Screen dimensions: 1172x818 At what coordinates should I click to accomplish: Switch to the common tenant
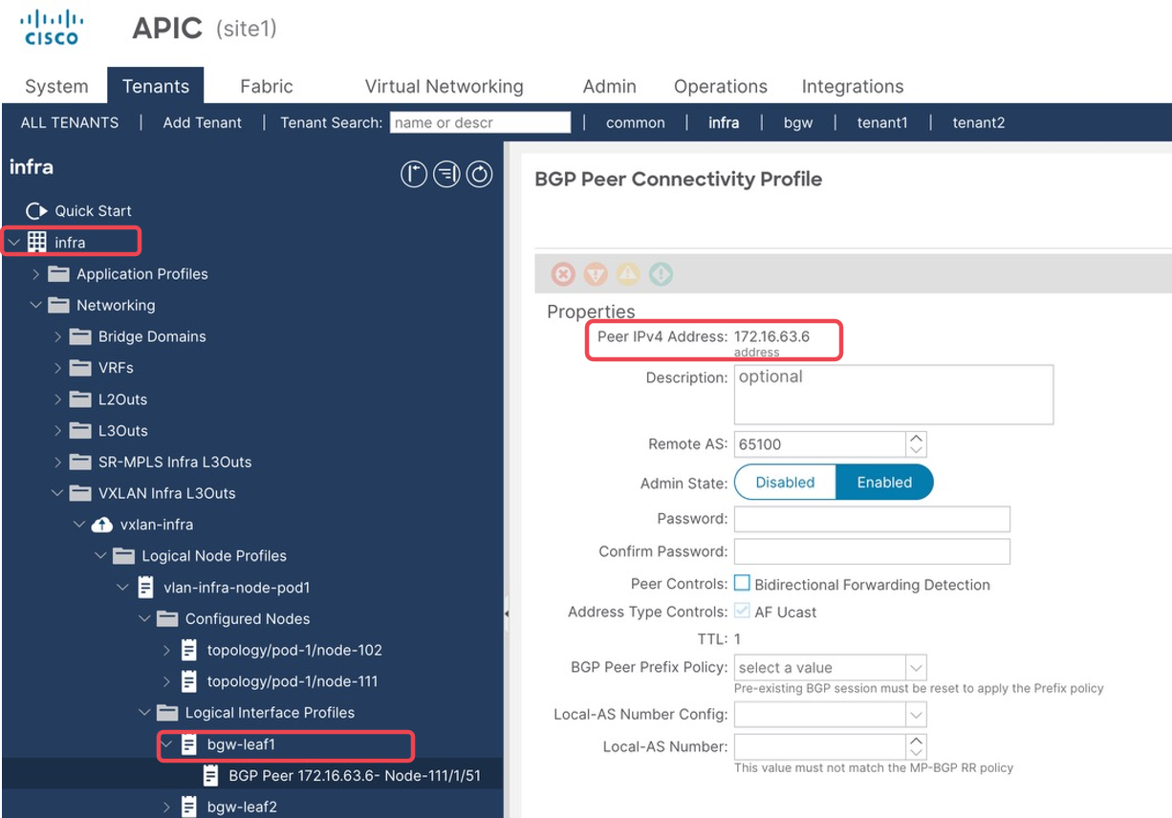636,122
